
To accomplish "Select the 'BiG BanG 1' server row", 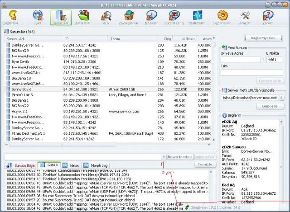I will [108, 100].
